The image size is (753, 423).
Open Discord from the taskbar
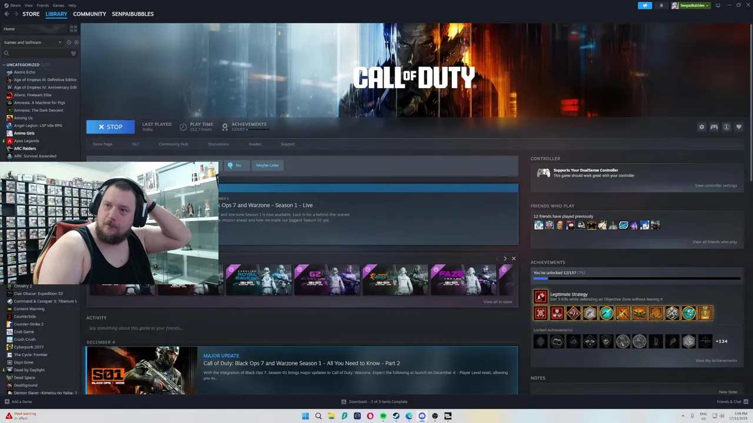[422, 416]
